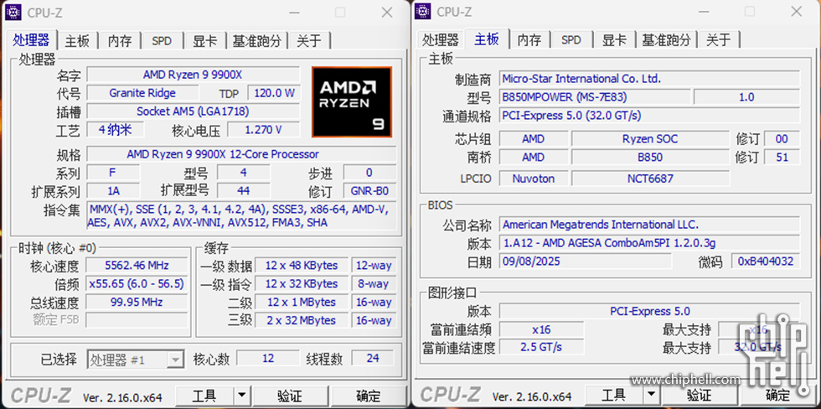821x409 pixels.
Task: Click the Granite Ridge codename field
Action: [142, 93]
